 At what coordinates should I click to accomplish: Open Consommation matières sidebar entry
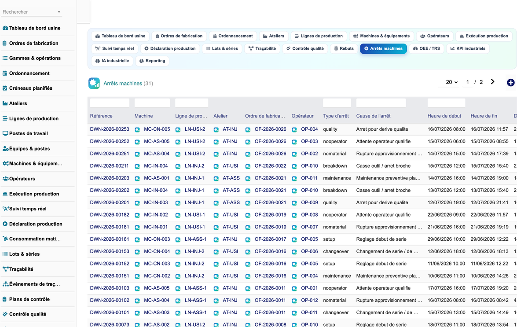click(x=31, y=239)
